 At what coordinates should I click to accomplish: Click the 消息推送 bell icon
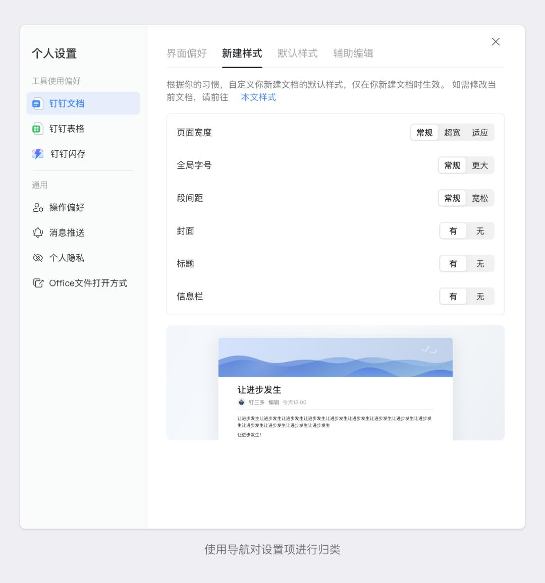37,232
